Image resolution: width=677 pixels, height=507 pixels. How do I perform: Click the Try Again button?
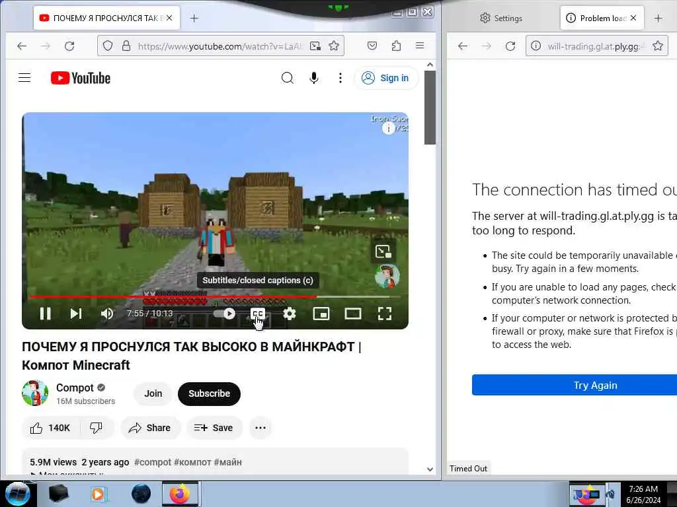click(x=575, y=385)
